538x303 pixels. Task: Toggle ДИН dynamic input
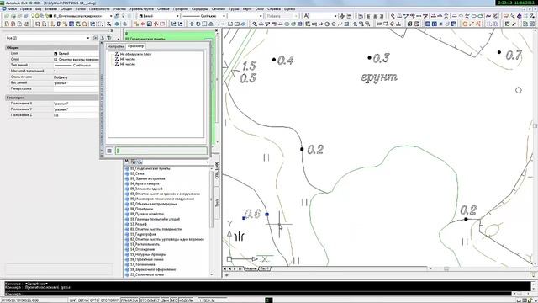pyautogui.click(x=165, y=300)
